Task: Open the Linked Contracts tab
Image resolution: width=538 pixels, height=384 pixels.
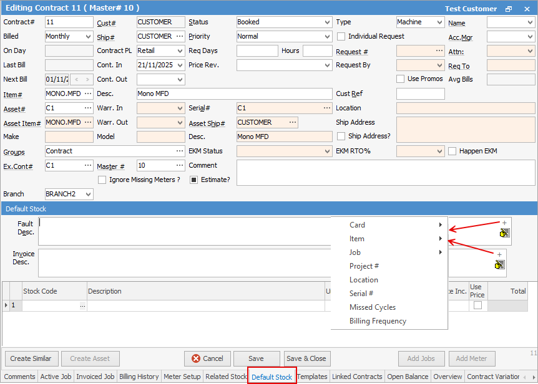Action: point(357,377)
